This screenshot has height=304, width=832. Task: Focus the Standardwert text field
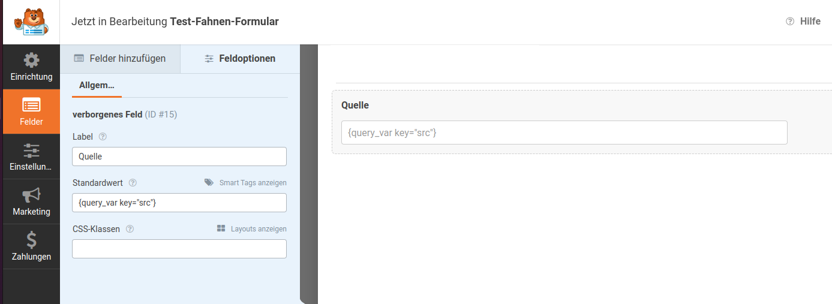pos(179,203)
